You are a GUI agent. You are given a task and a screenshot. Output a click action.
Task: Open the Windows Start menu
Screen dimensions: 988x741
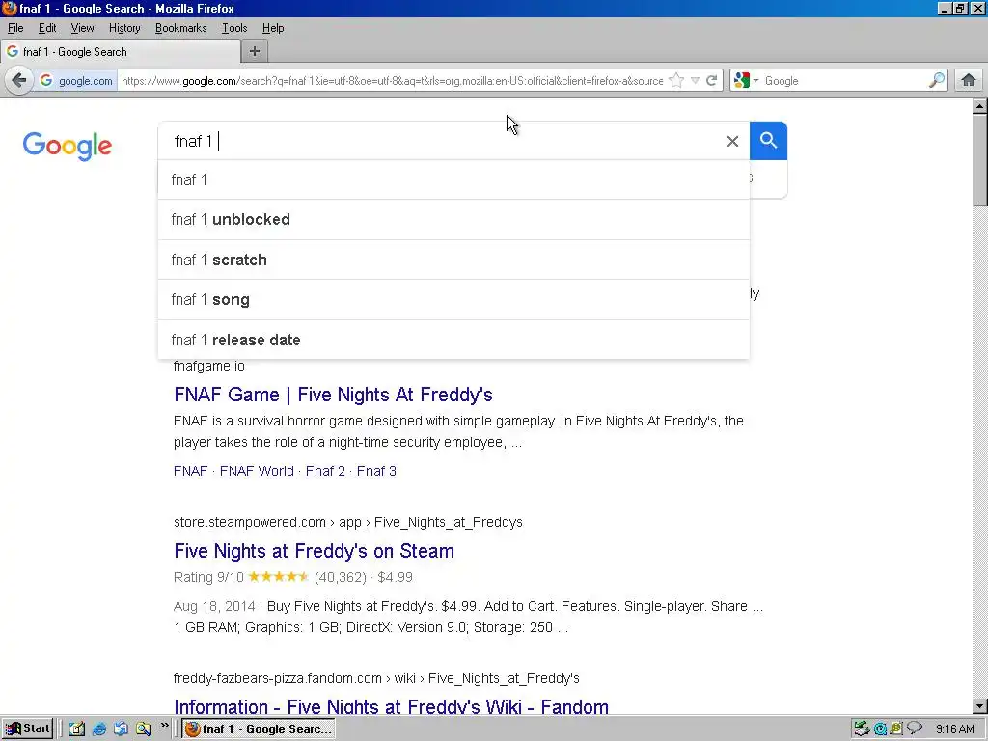(x=27, y=728)
